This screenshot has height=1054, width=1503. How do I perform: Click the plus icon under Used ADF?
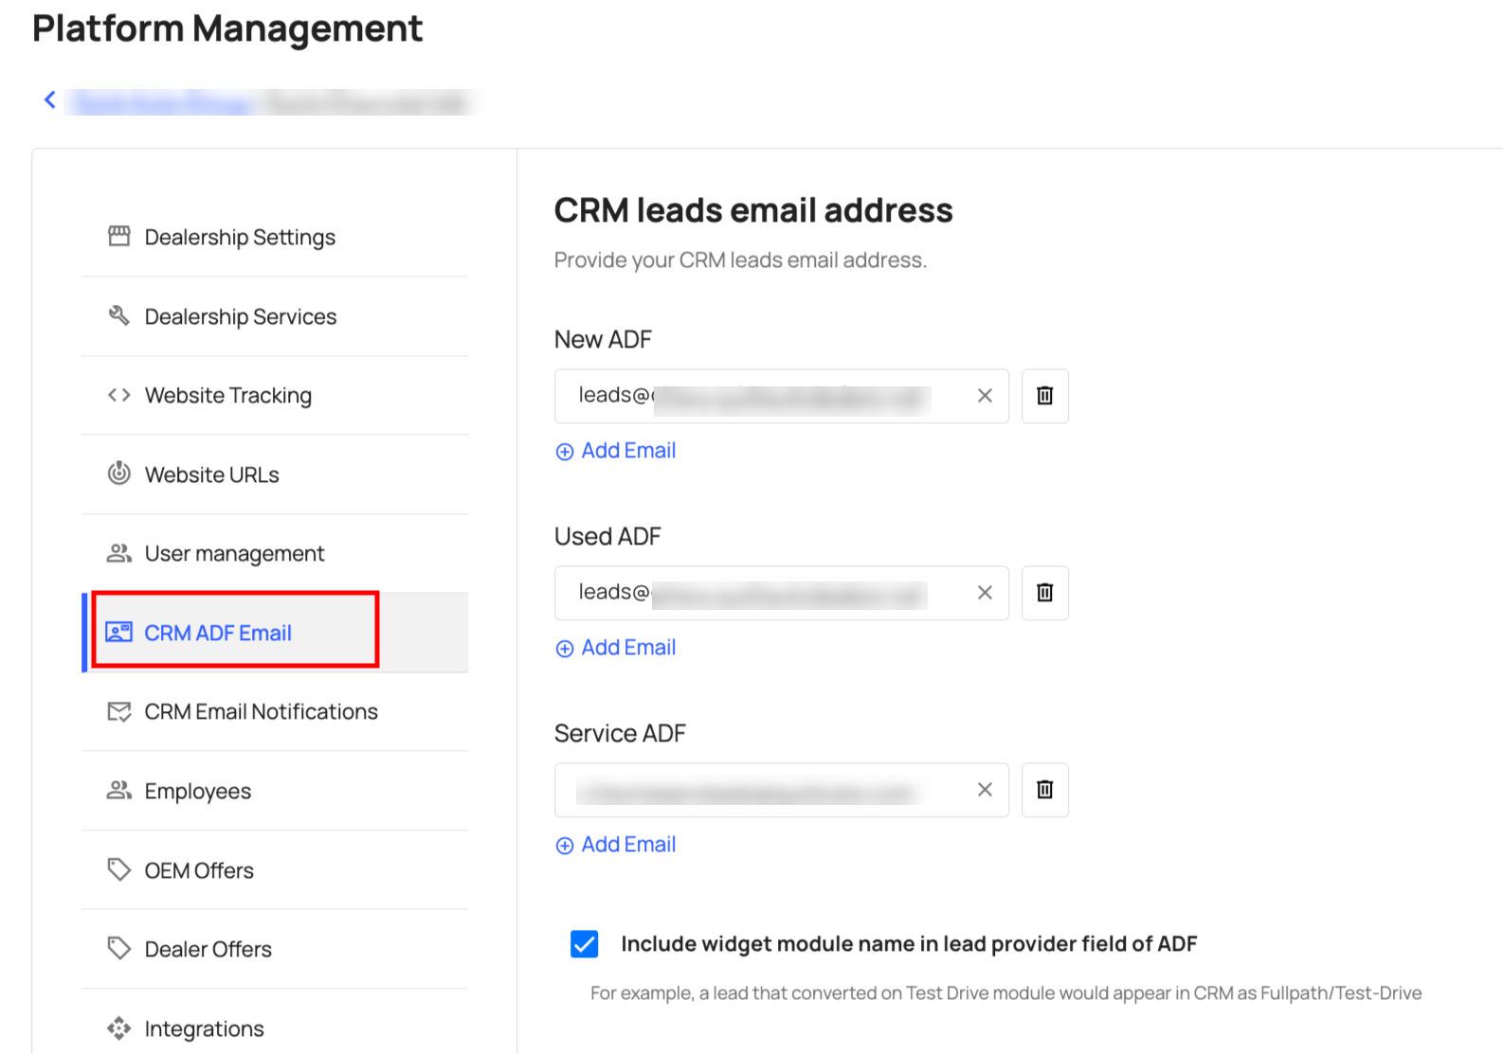(565, 649)
